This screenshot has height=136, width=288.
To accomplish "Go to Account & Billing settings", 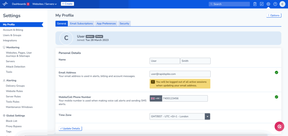I will 13,30.
